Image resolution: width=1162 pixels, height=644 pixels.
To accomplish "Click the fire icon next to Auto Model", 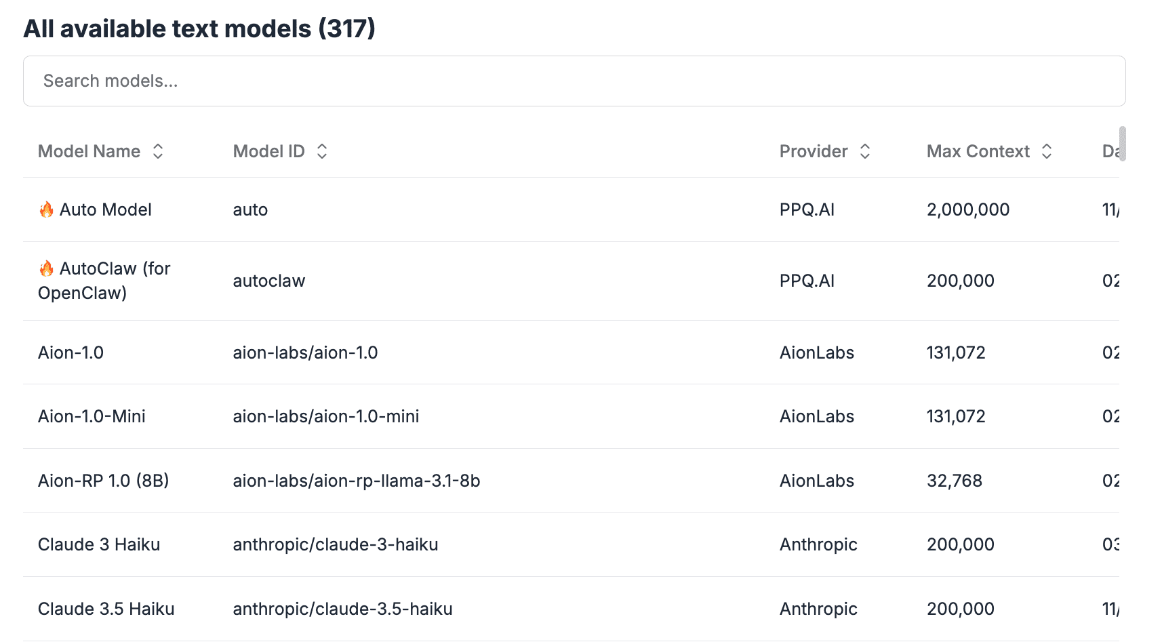I will point(46,209).
